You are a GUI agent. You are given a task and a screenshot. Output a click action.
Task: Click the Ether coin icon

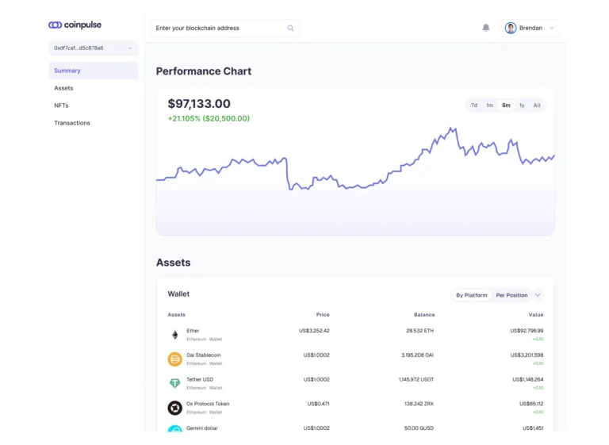click(174, 335)
